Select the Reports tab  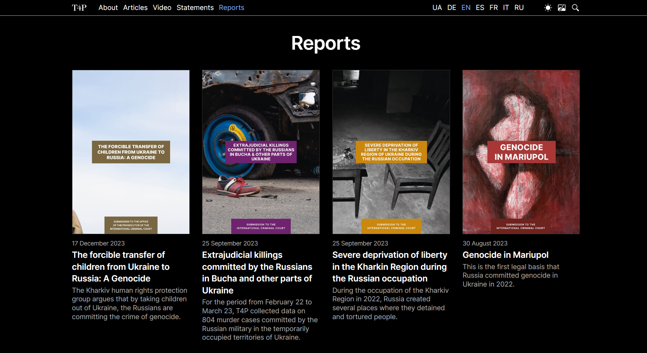231,8
